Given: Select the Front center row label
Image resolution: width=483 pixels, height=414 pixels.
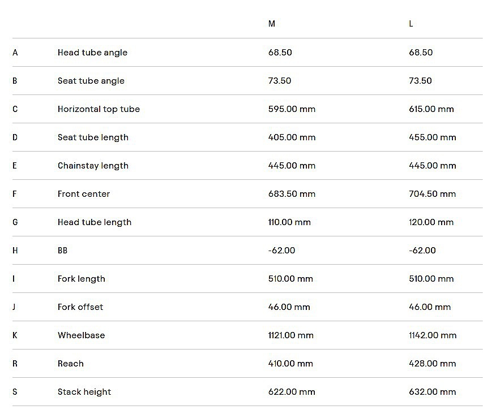Looking at the screenshot, I should pos(84,194).
